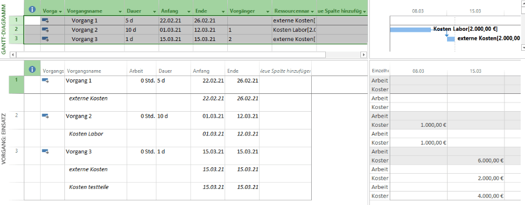The height and width of the screenshot is (205, 525).
Task: Click task mode icon for Vorgang 1 in Gantt table
Action: click(x=45, y=20)
